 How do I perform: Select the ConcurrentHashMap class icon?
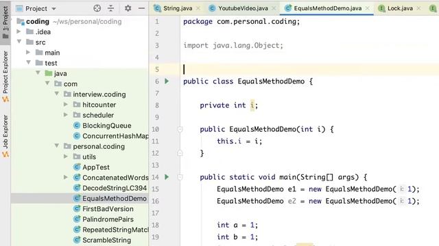point(77,136)
